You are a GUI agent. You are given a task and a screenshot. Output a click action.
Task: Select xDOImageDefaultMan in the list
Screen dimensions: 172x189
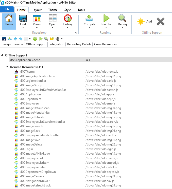35,108
